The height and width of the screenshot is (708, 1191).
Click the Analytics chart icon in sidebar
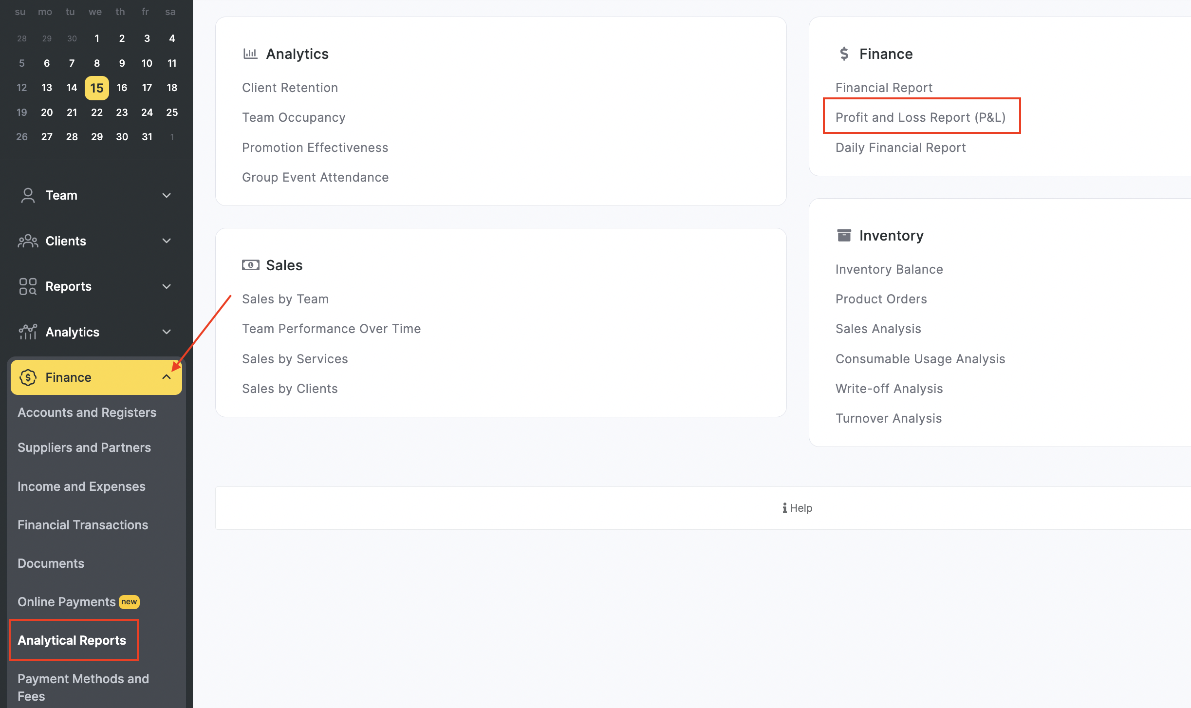(28, 332)
